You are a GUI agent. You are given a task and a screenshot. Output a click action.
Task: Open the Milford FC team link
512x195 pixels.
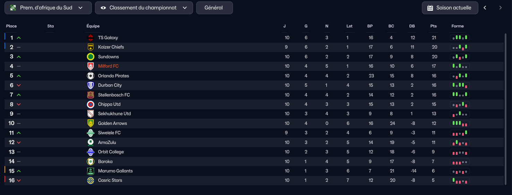[x=108, y=66]
